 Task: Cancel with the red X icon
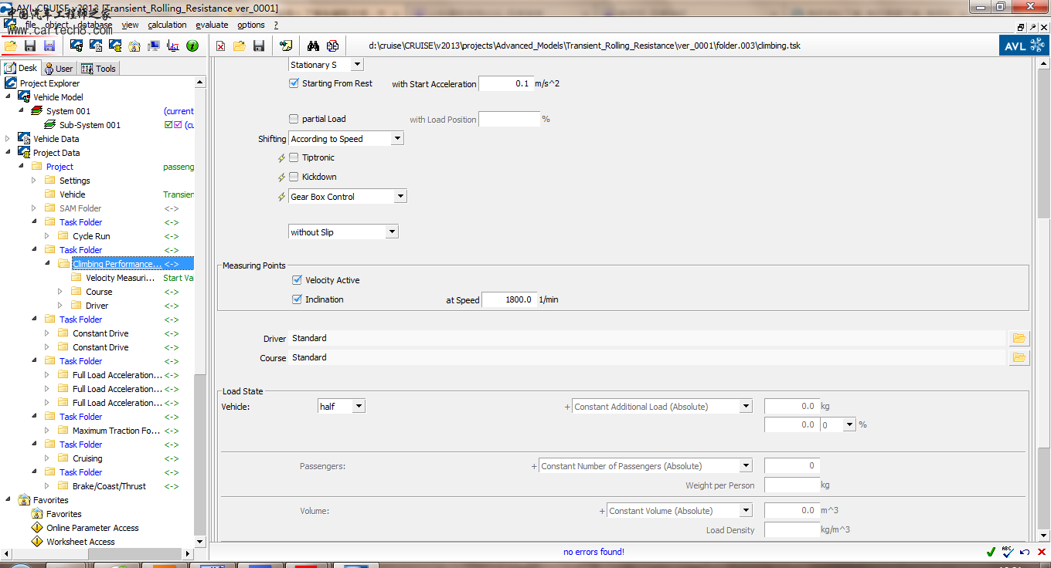click(1041, 552)
